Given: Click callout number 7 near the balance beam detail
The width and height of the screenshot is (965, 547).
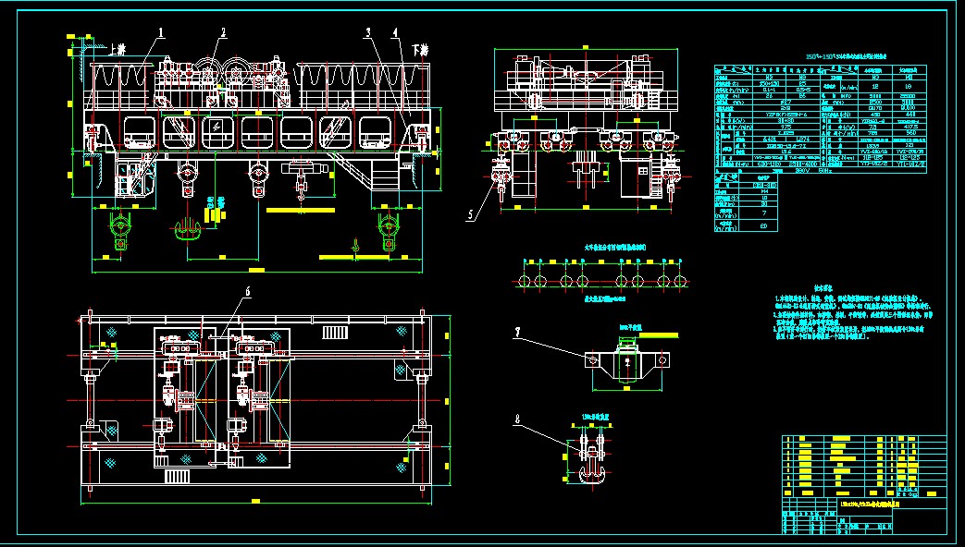Looking at the screenshot, I should coord(518,330).
